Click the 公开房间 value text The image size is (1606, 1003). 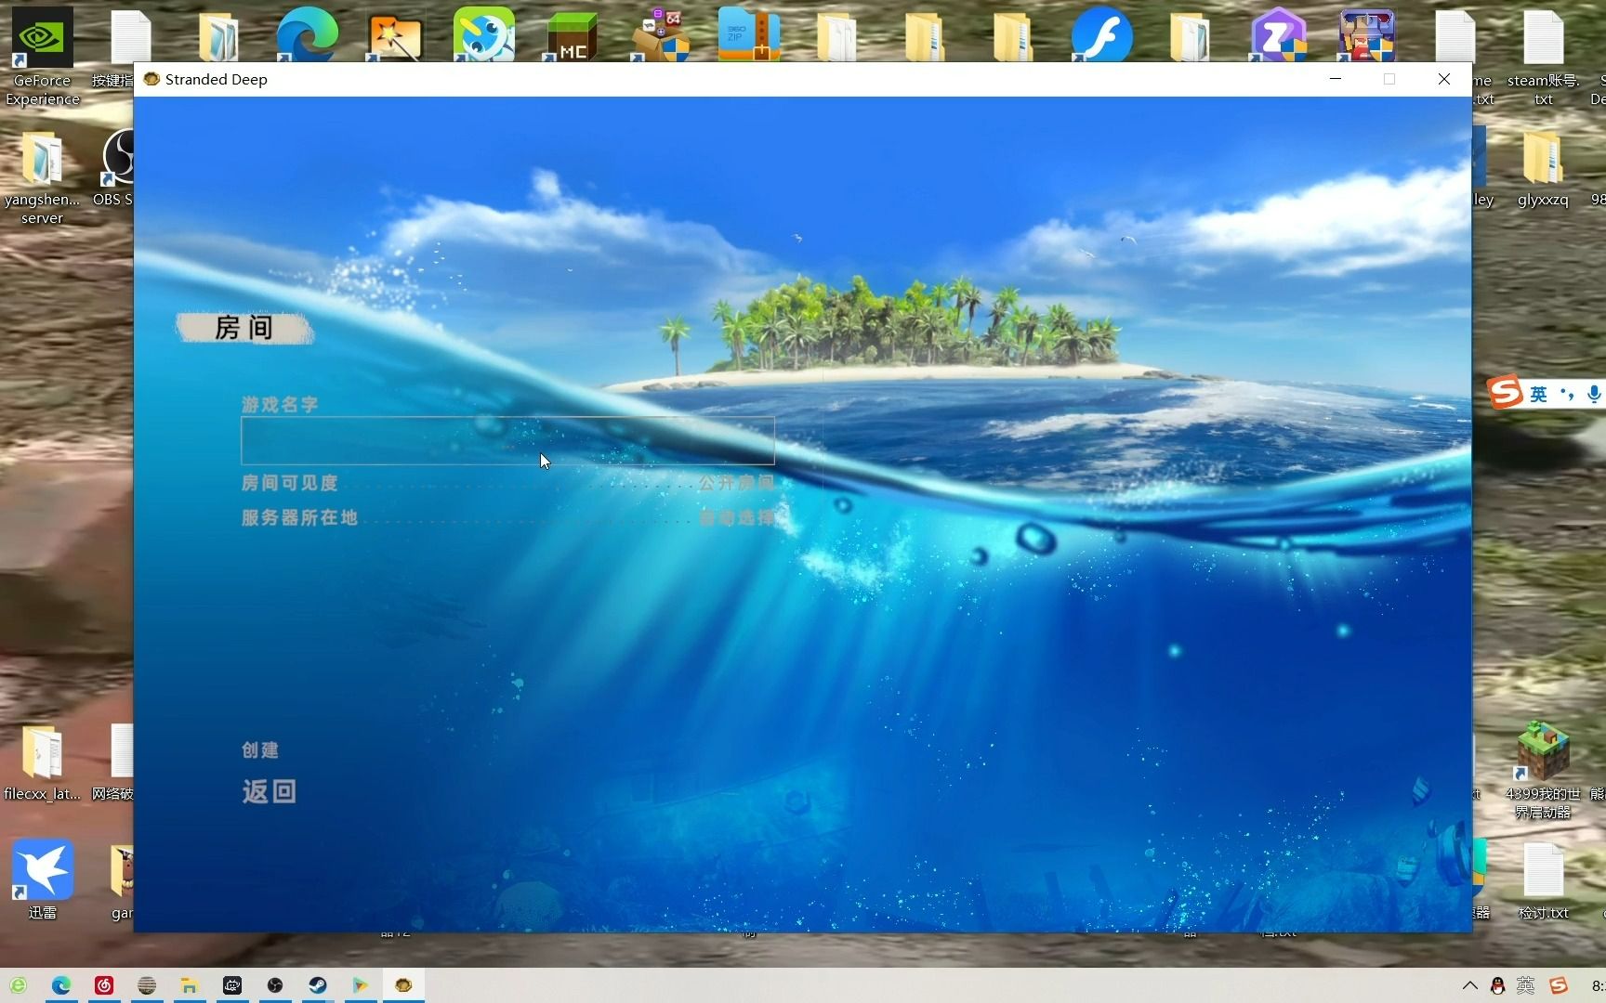coord(737,484)
